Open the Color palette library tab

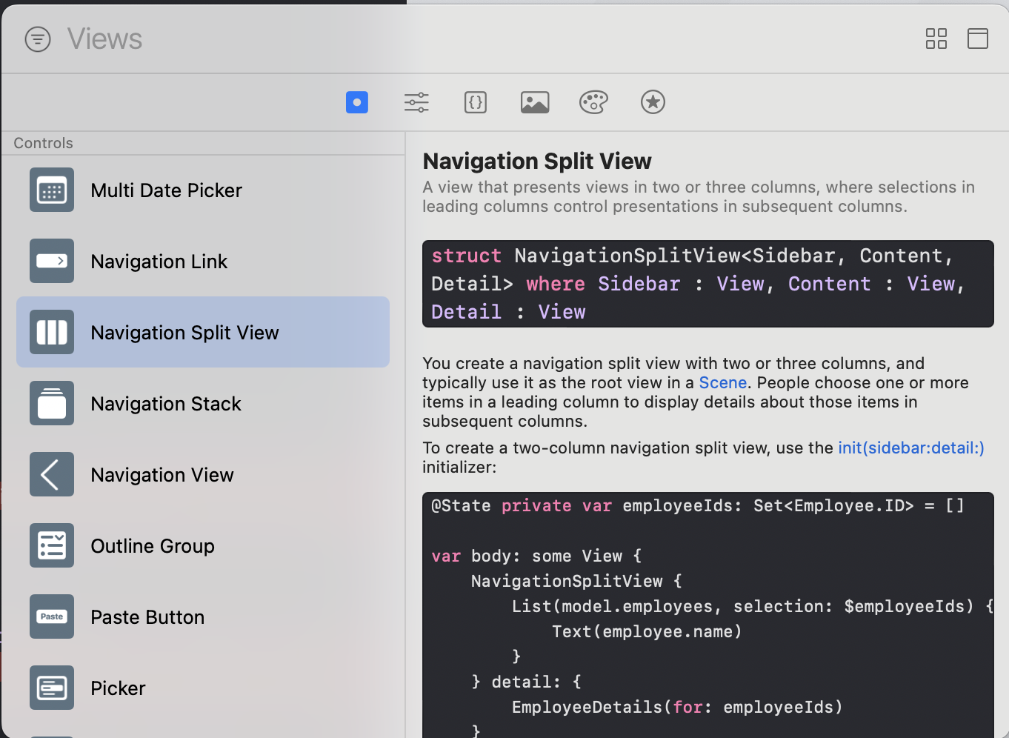point(594,102)
